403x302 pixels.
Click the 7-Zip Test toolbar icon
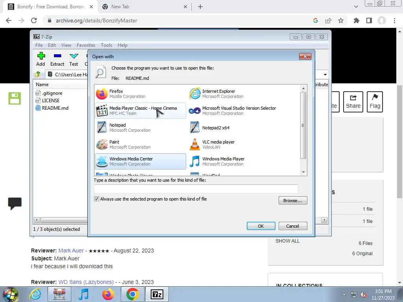pos(74,59)
